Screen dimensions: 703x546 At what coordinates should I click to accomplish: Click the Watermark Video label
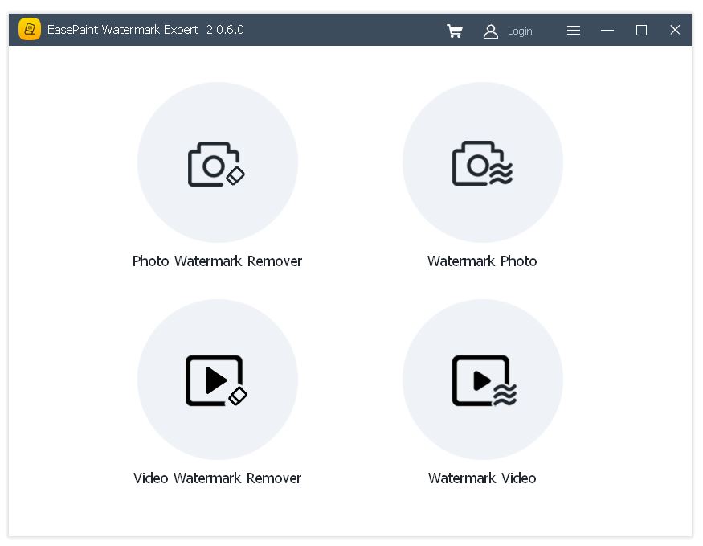[481, 478]
